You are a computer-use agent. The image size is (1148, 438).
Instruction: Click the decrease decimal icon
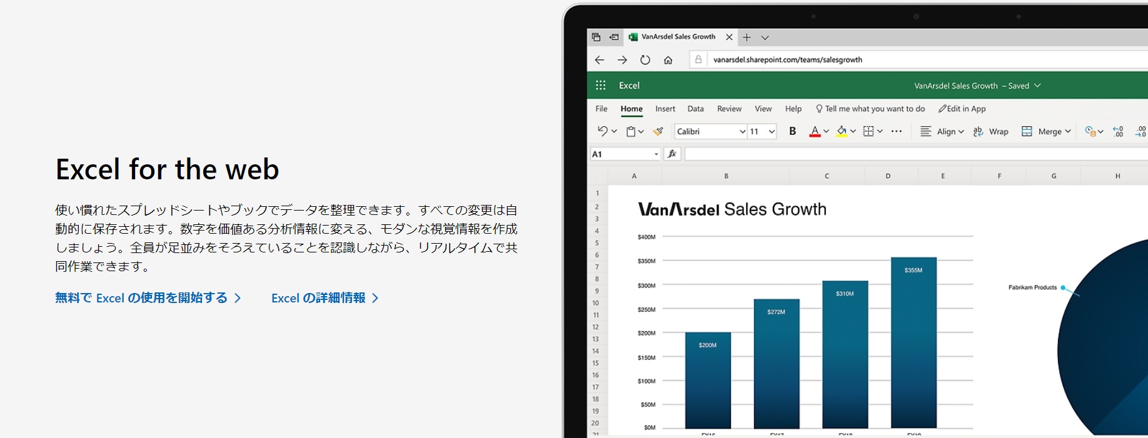pyautogui.click(x=1141, y=131)
